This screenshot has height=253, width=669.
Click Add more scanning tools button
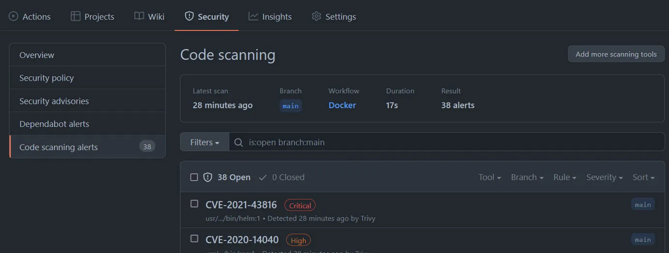coord(616,54)
